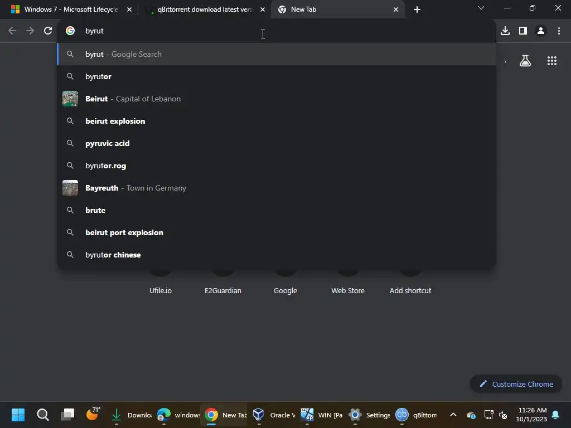
Task: Open the weather widget showing 71°
Action: coord(93,414)
